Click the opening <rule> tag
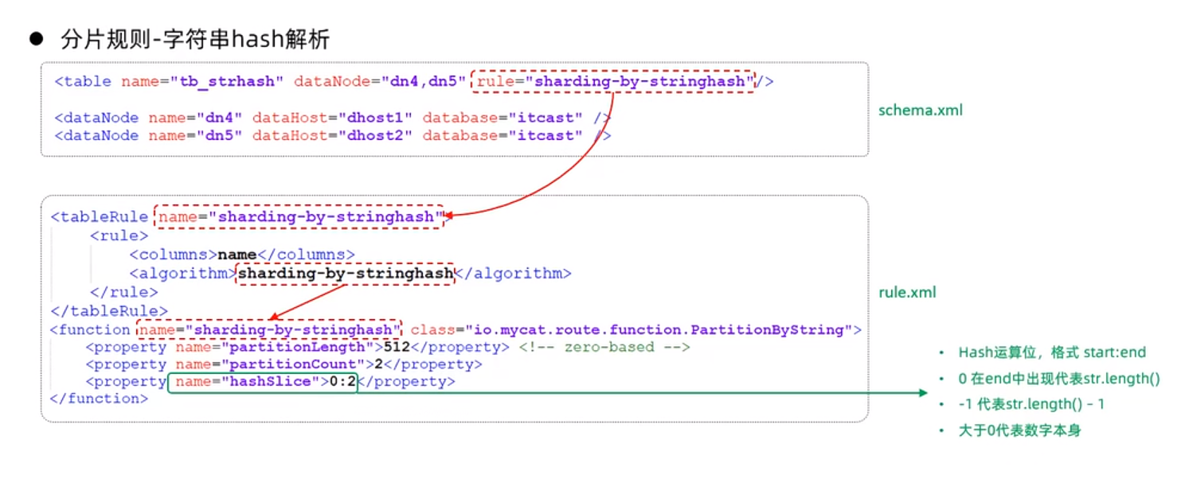This screenshot has width=1185, height=498. 119,235
